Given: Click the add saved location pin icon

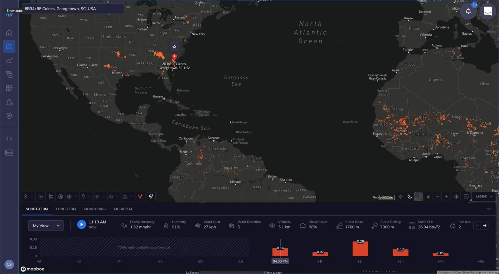Looking at the screenshot, I should point(151,197).
